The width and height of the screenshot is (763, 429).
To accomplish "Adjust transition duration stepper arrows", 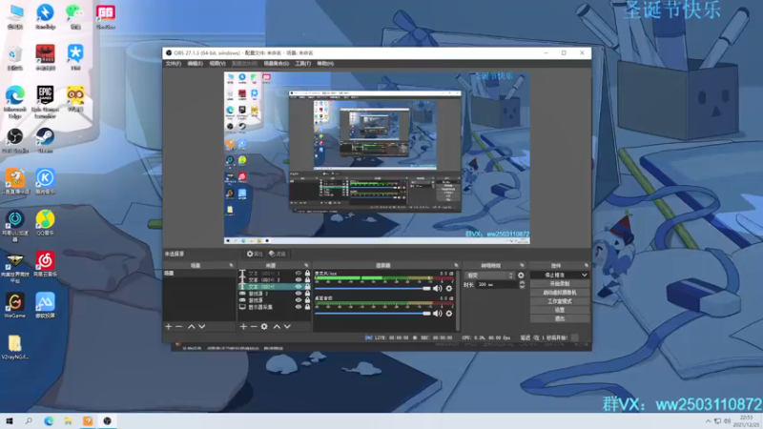I will [x=522, y=284].
